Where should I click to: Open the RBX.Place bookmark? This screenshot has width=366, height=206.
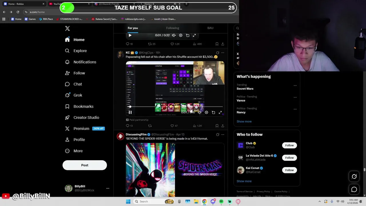click(45, 19)
